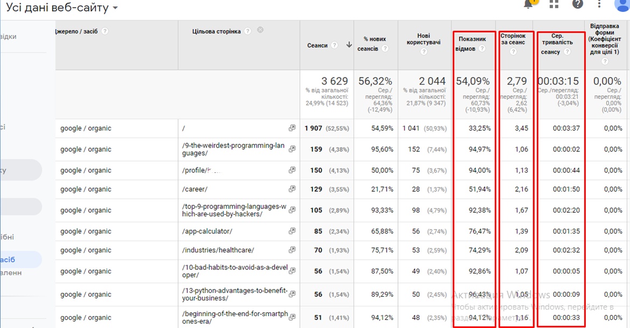This screenshot has width=630, height=328.
Task: Click help icon beside "Цільова сторінка" header
Action: pyautogui.click(x=248, y=30)
